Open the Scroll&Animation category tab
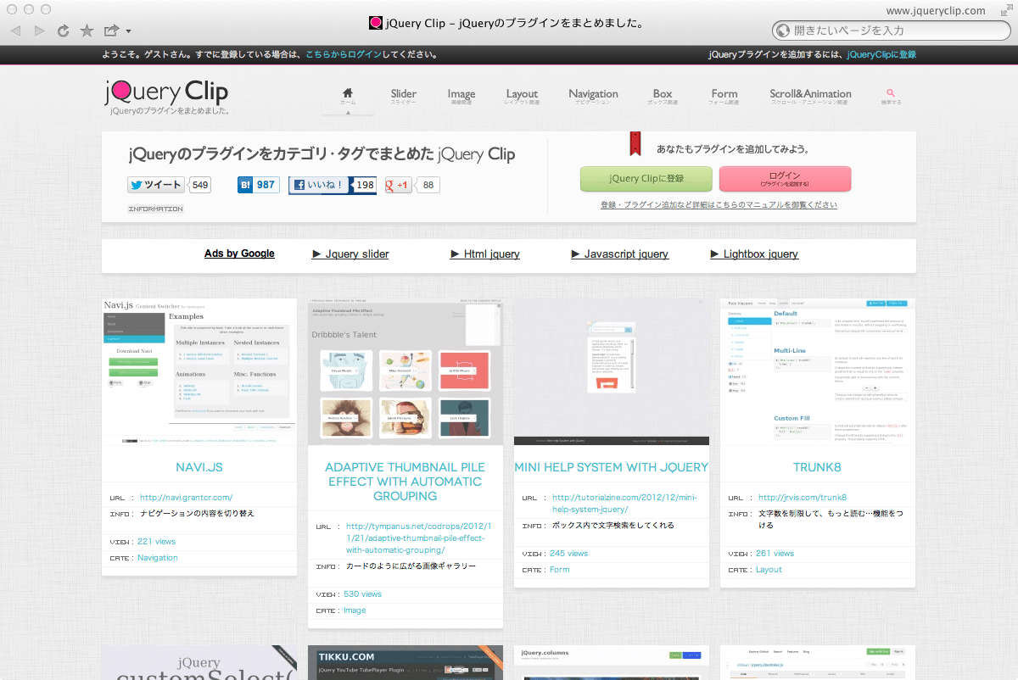 tap(810, 96)
